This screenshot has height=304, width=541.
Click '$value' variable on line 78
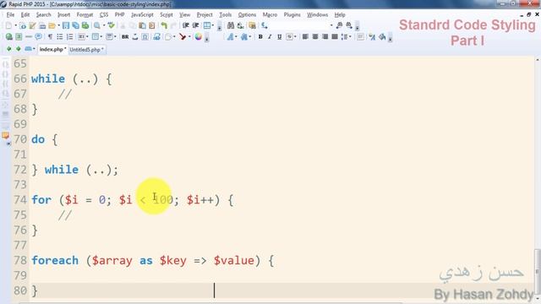(233, 260)
